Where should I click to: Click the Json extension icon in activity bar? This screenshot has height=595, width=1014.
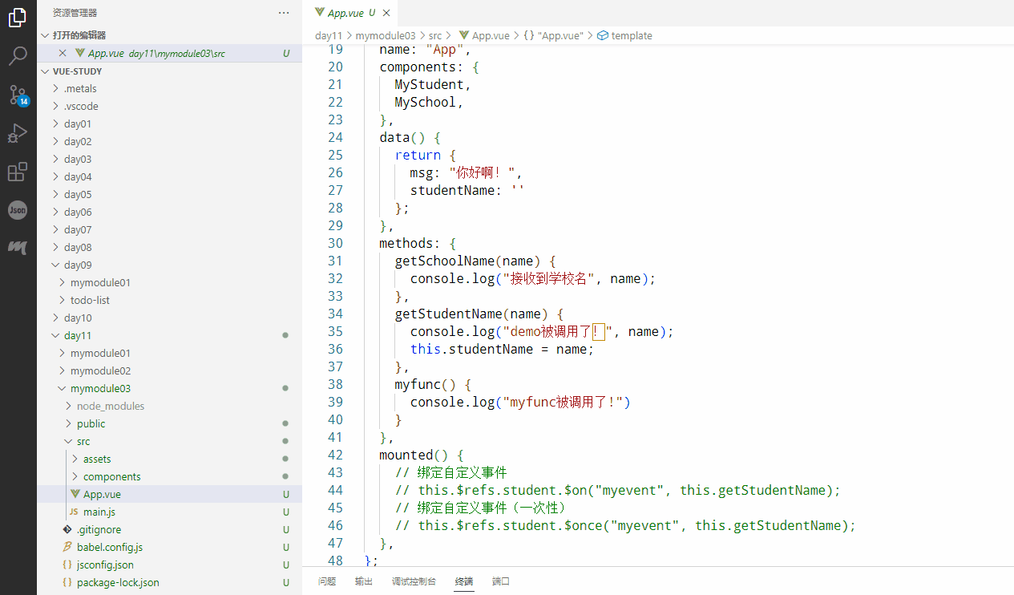(18, 210)
